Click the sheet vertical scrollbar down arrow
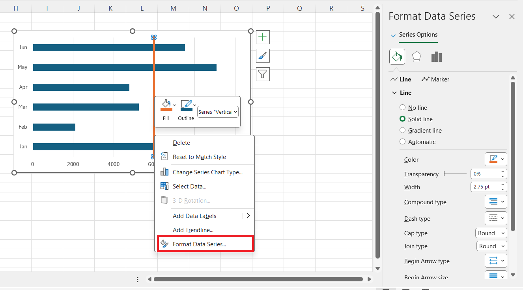Image resolution: width=523 pixels, height=290 pixels. [377, 268]
